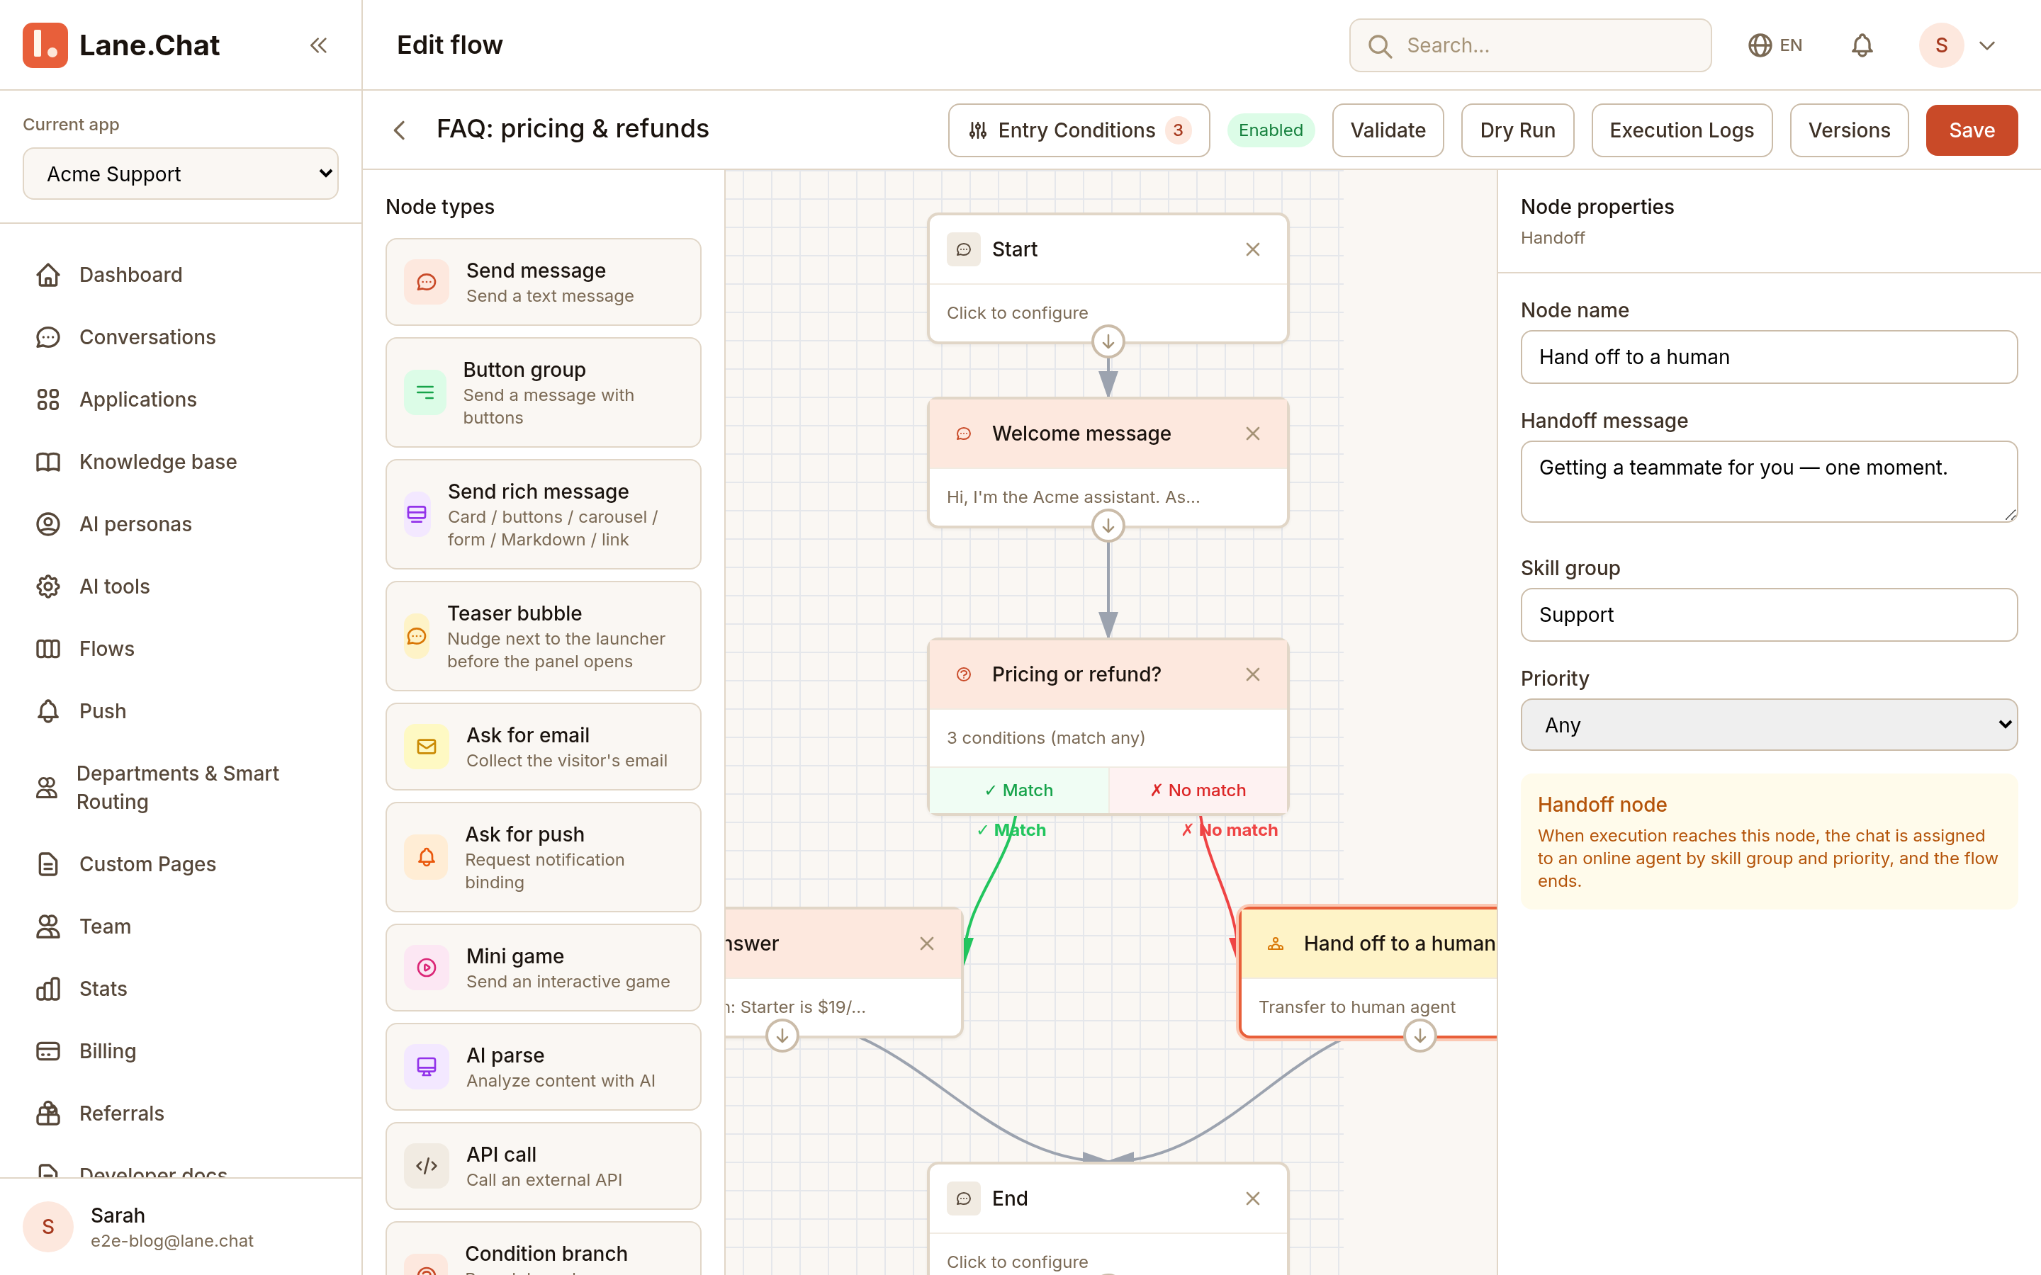Remove the Start node with its X
The image size is (2041, 1275).
click(x=1252, y=249)
